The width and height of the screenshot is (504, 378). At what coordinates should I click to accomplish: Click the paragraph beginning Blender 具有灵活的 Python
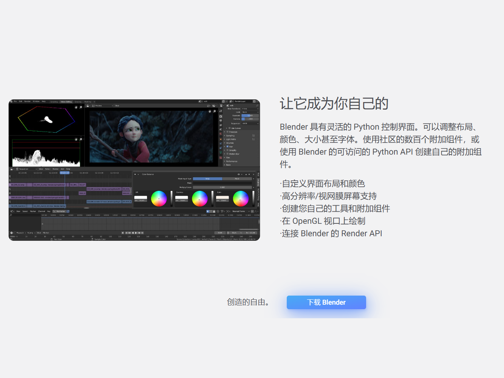381,146
